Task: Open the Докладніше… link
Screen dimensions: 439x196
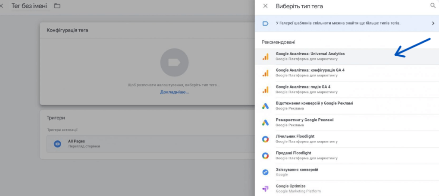Action: (174, 92)
